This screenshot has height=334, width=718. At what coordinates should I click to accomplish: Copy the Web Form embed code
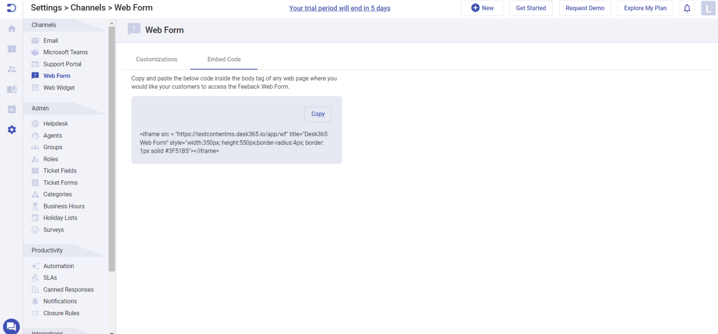click(x=317, y=114)
